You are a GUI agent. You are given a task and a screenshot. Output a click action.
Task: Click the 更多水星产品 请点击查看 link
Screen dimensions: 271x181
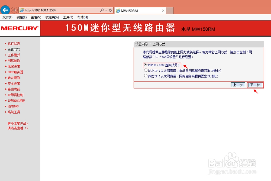pos(18,126)
